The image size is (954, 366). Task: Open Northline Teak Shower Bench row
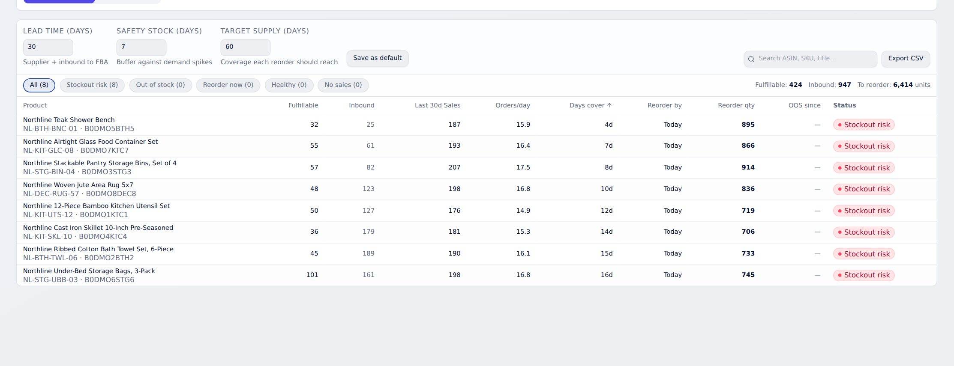[x=477, y=125]
